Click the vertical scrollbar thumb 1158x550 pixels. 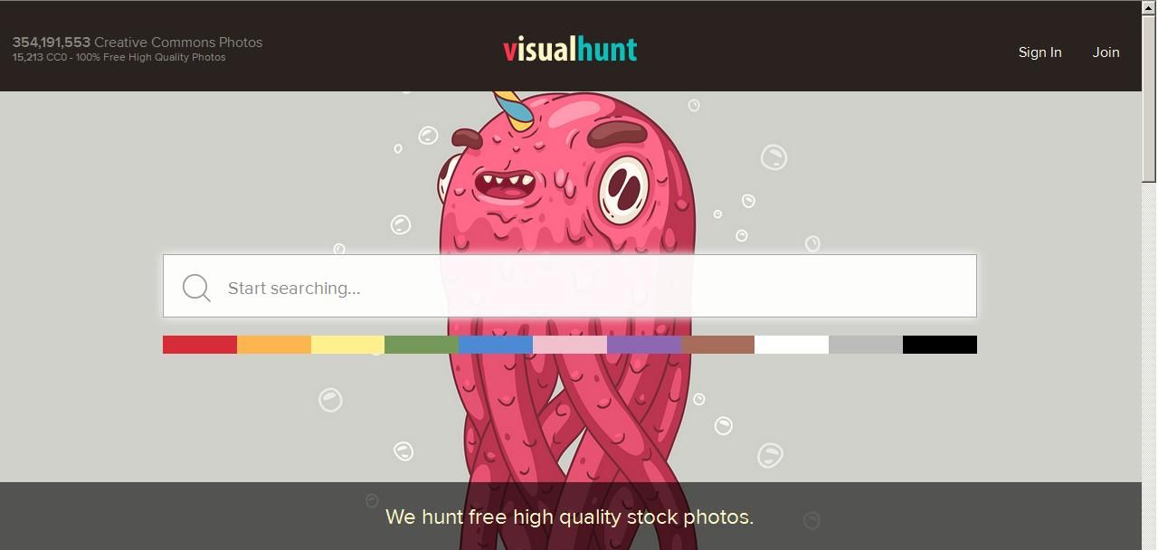point(1149,99)
